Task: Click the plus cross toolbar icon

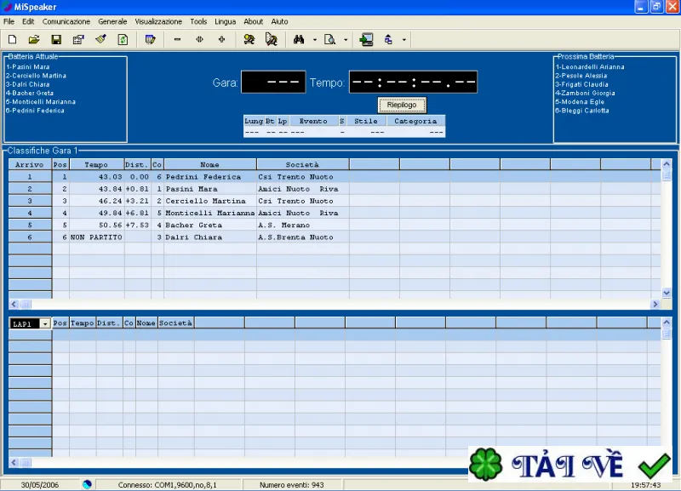Action: point(221,39)
